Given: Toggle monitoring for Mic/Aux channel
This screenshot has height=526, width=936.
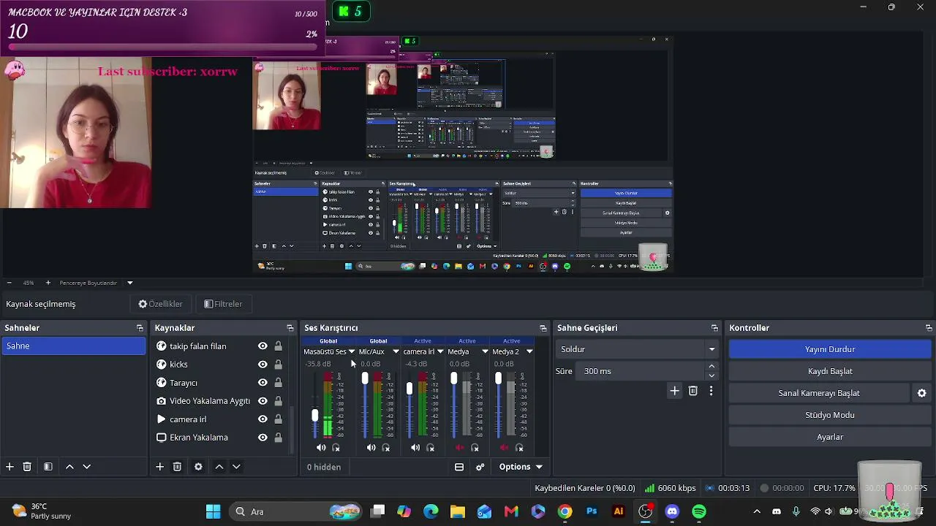Looking at the screenshot, I should tap(386, 448).
